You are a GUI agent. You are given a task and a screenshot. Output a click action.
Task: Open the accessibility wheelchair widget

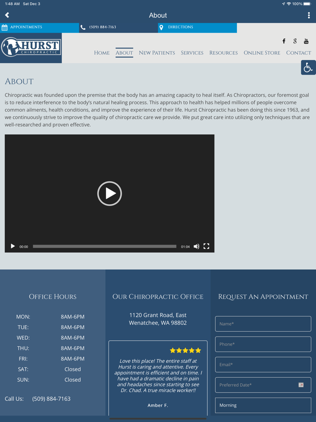(308, 67)
